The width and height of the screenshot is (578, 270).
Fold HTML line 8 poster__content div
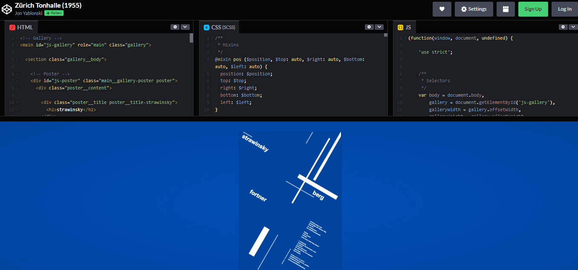click(17, 88)
